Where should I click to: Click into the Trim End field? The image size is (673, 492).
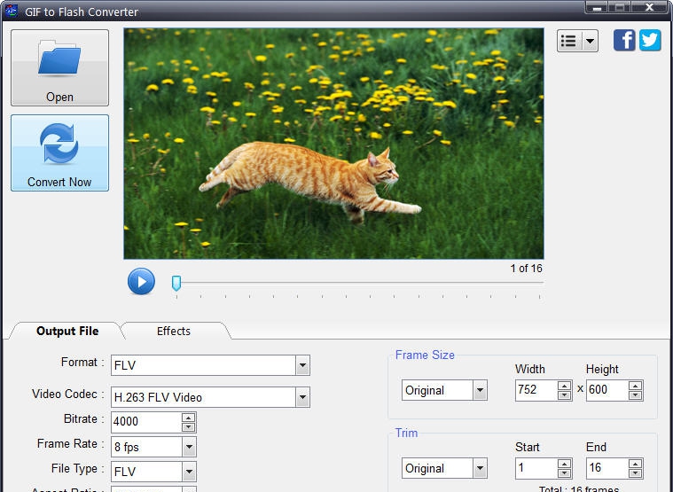click(x=606, y=468)
